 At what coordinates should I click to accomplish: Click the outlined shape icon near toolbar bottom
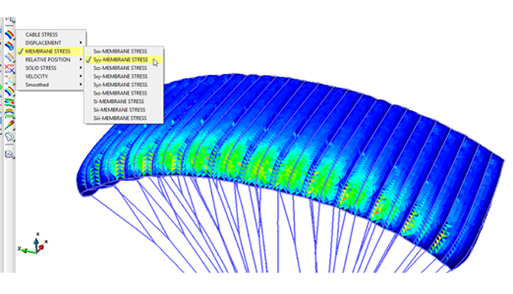pyautogui.click(x=9, y=135)
